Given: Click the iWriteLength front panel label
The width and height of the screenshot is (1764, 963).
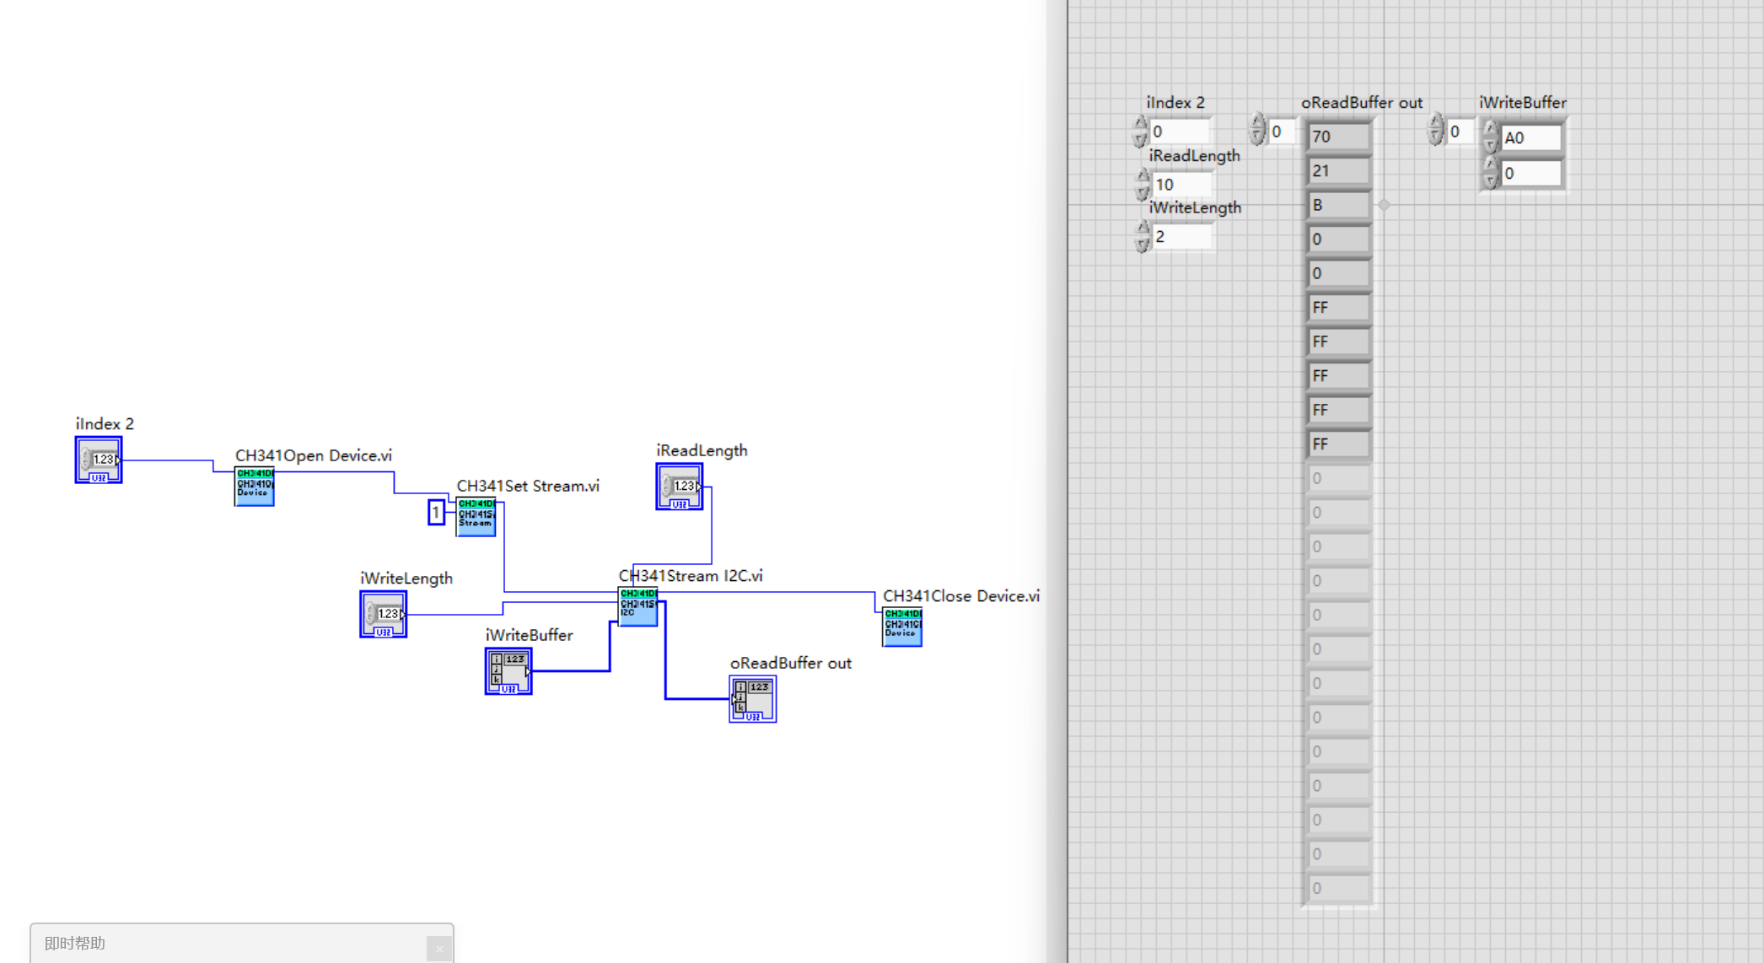Looking at the screenshot, I should [1196, 207].
